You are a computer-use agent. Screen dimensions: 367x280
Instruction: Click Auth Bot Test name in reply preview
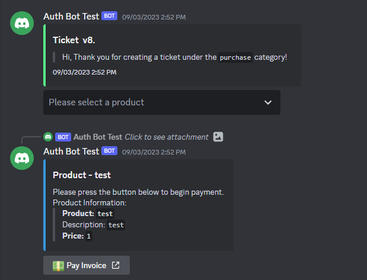click(x=98, y=137)
